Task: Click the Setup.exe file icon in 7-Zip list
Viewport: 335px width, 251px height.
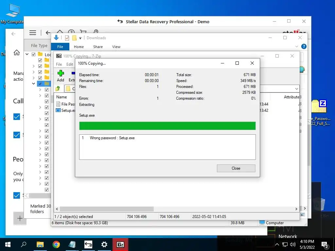Action: click(x=58, y=110)
